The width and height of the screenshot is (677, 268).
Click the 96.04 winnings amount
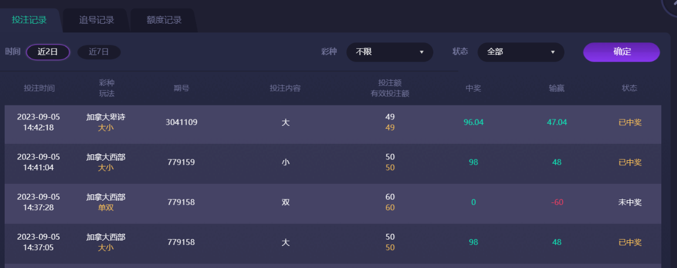(x=473, y=122)
